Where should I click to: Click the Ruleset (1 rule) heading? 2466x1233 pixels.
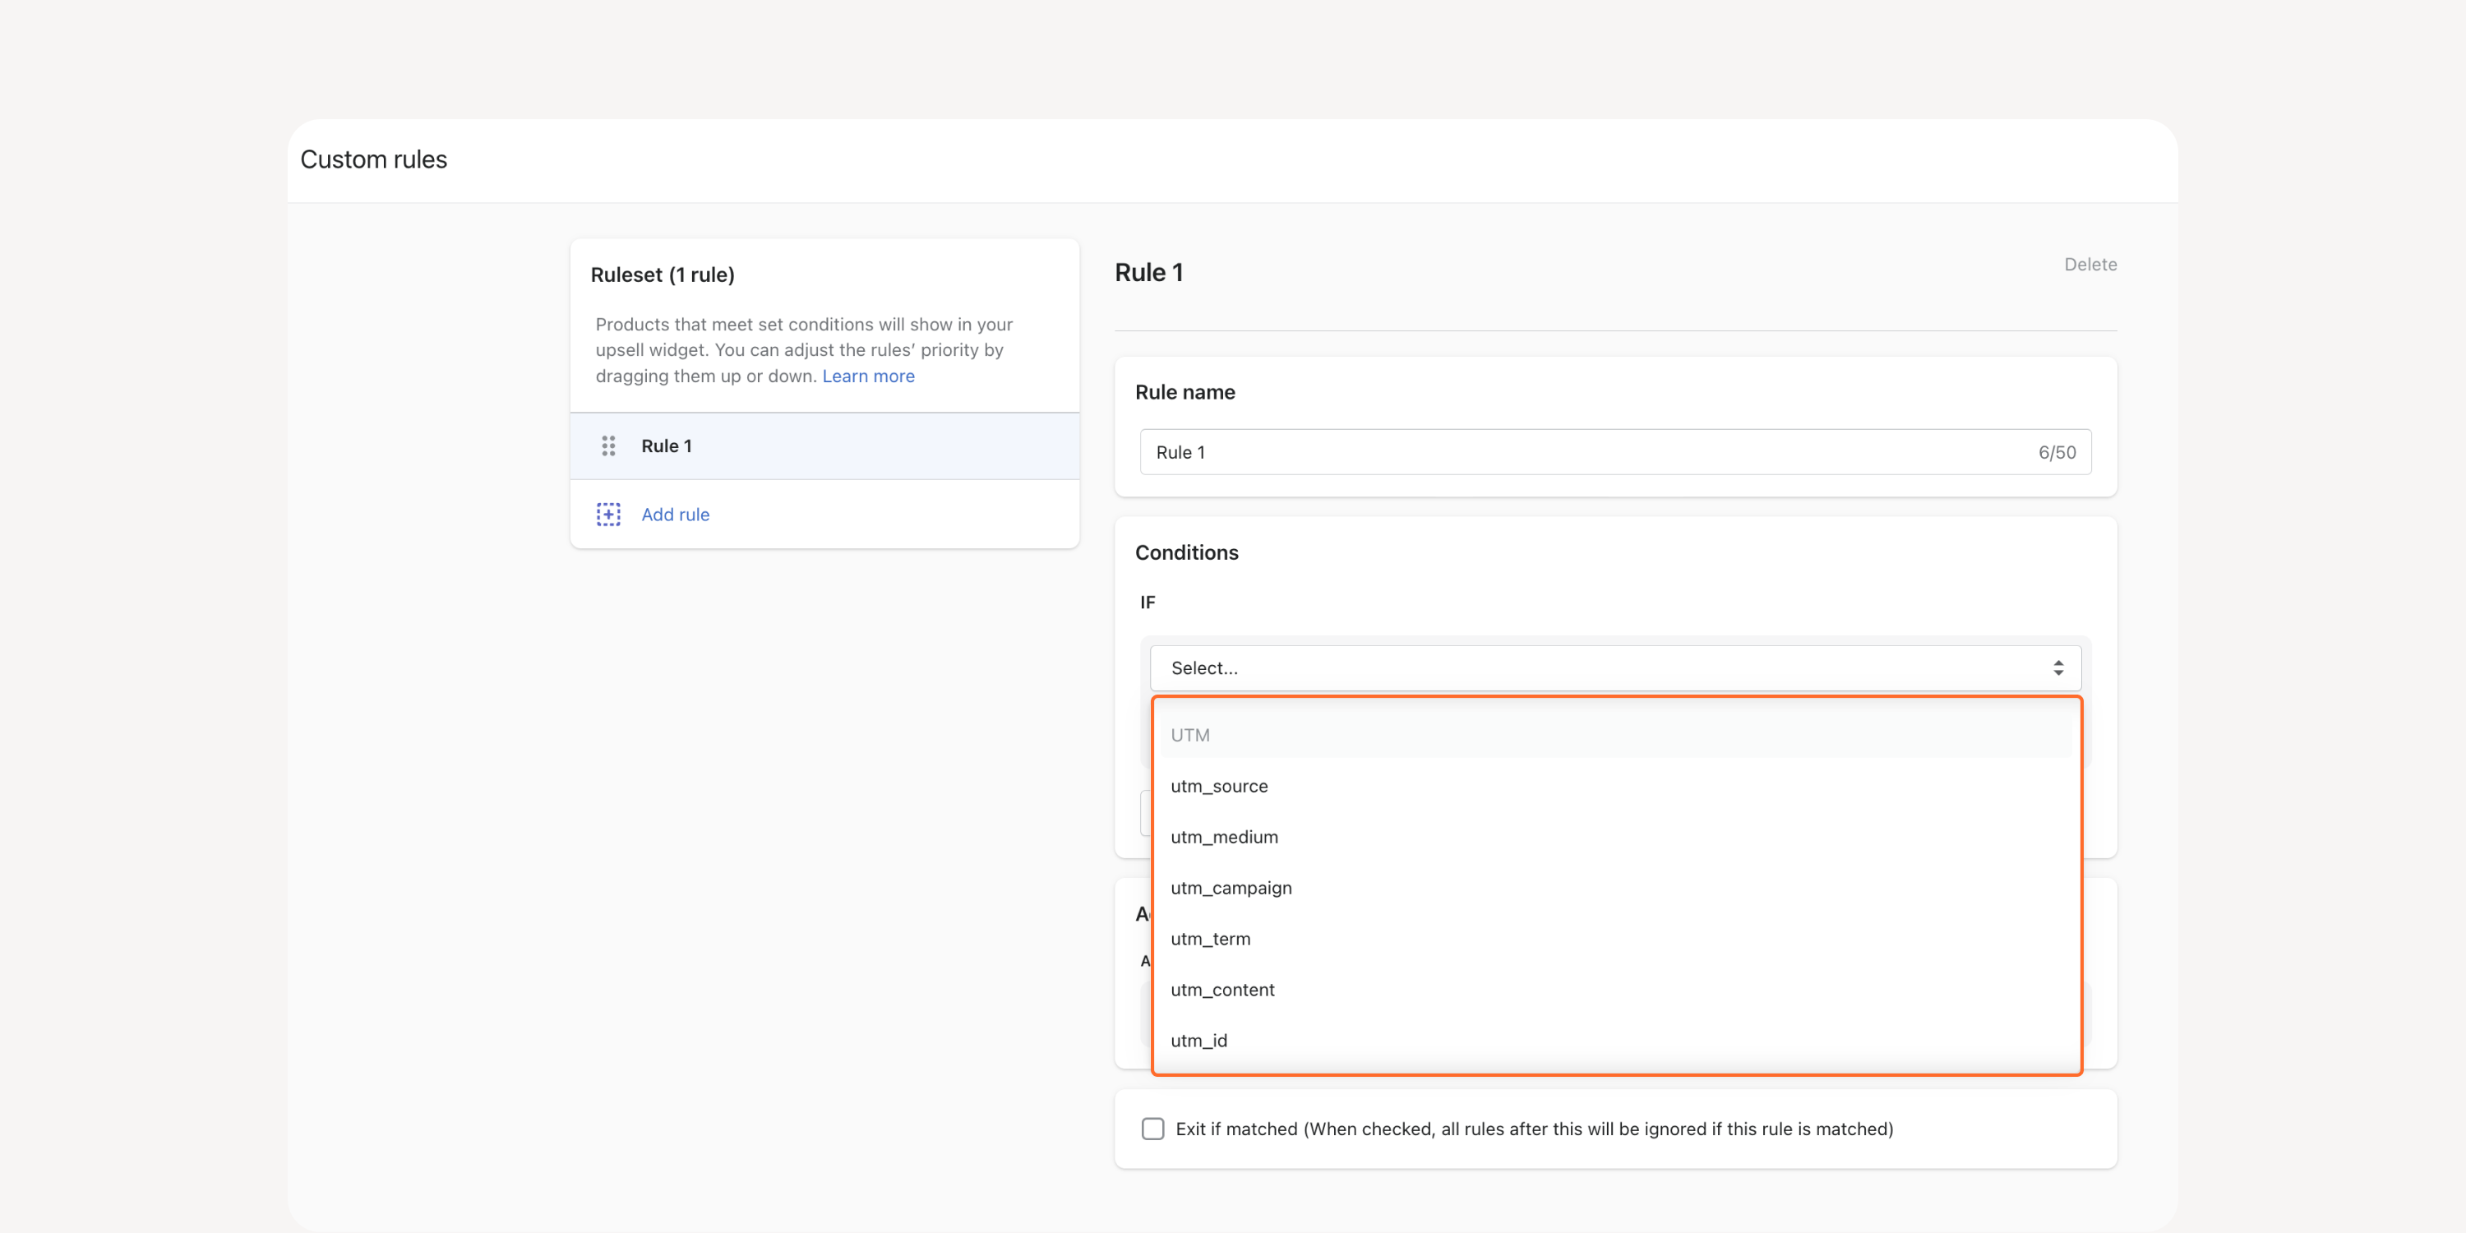click(662, 275)
